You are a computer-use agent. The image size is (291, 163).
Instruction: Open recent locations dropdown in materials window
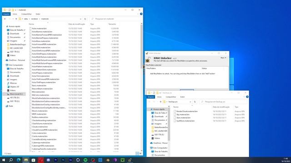pos(13,19)
